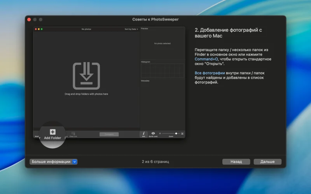
Task: Click the No photos title in the illustration
Action: [86, 29]
